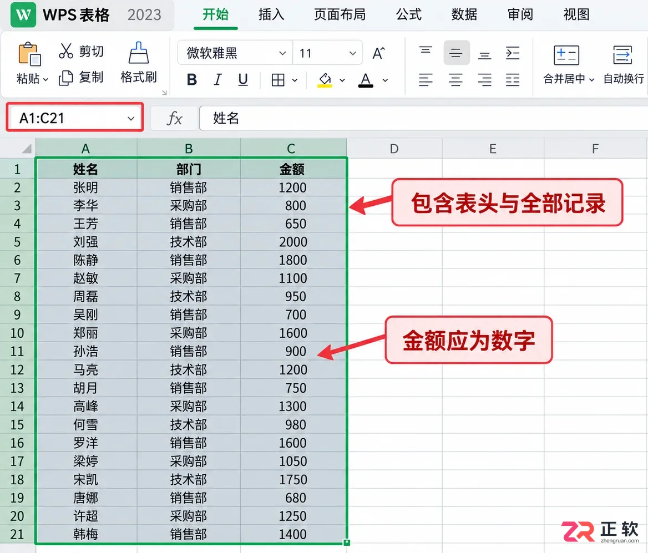Select column F header

pos(595,149)
